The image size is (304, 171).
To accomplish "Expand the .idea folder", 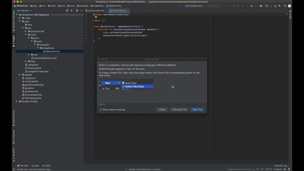I will coord(20,18).
